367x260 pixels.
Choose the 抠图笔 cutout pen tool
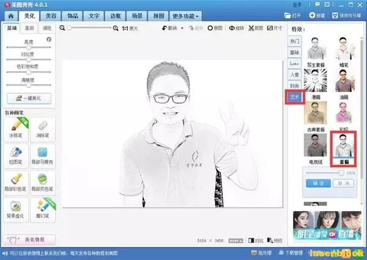point(16,156)
